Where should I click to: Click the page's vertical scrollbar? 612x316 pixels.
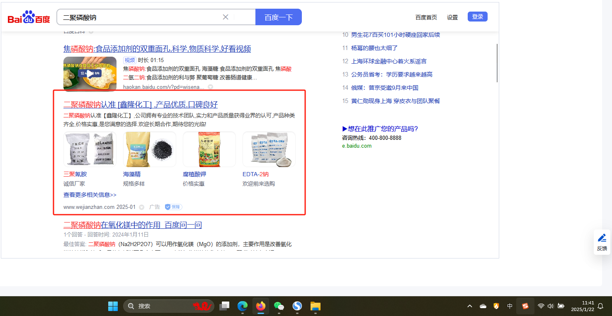[497, 63]
